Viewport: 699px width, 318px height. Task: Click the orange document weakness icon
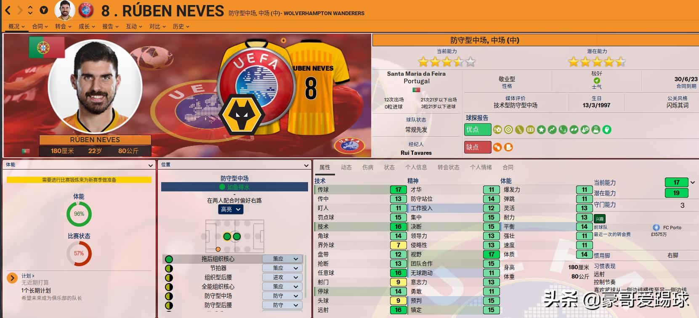point(508,147)
